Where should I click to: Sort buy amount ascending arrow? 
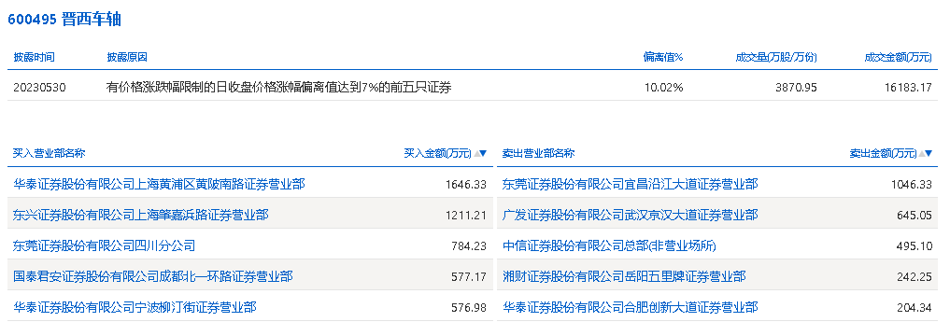[476, 154]
